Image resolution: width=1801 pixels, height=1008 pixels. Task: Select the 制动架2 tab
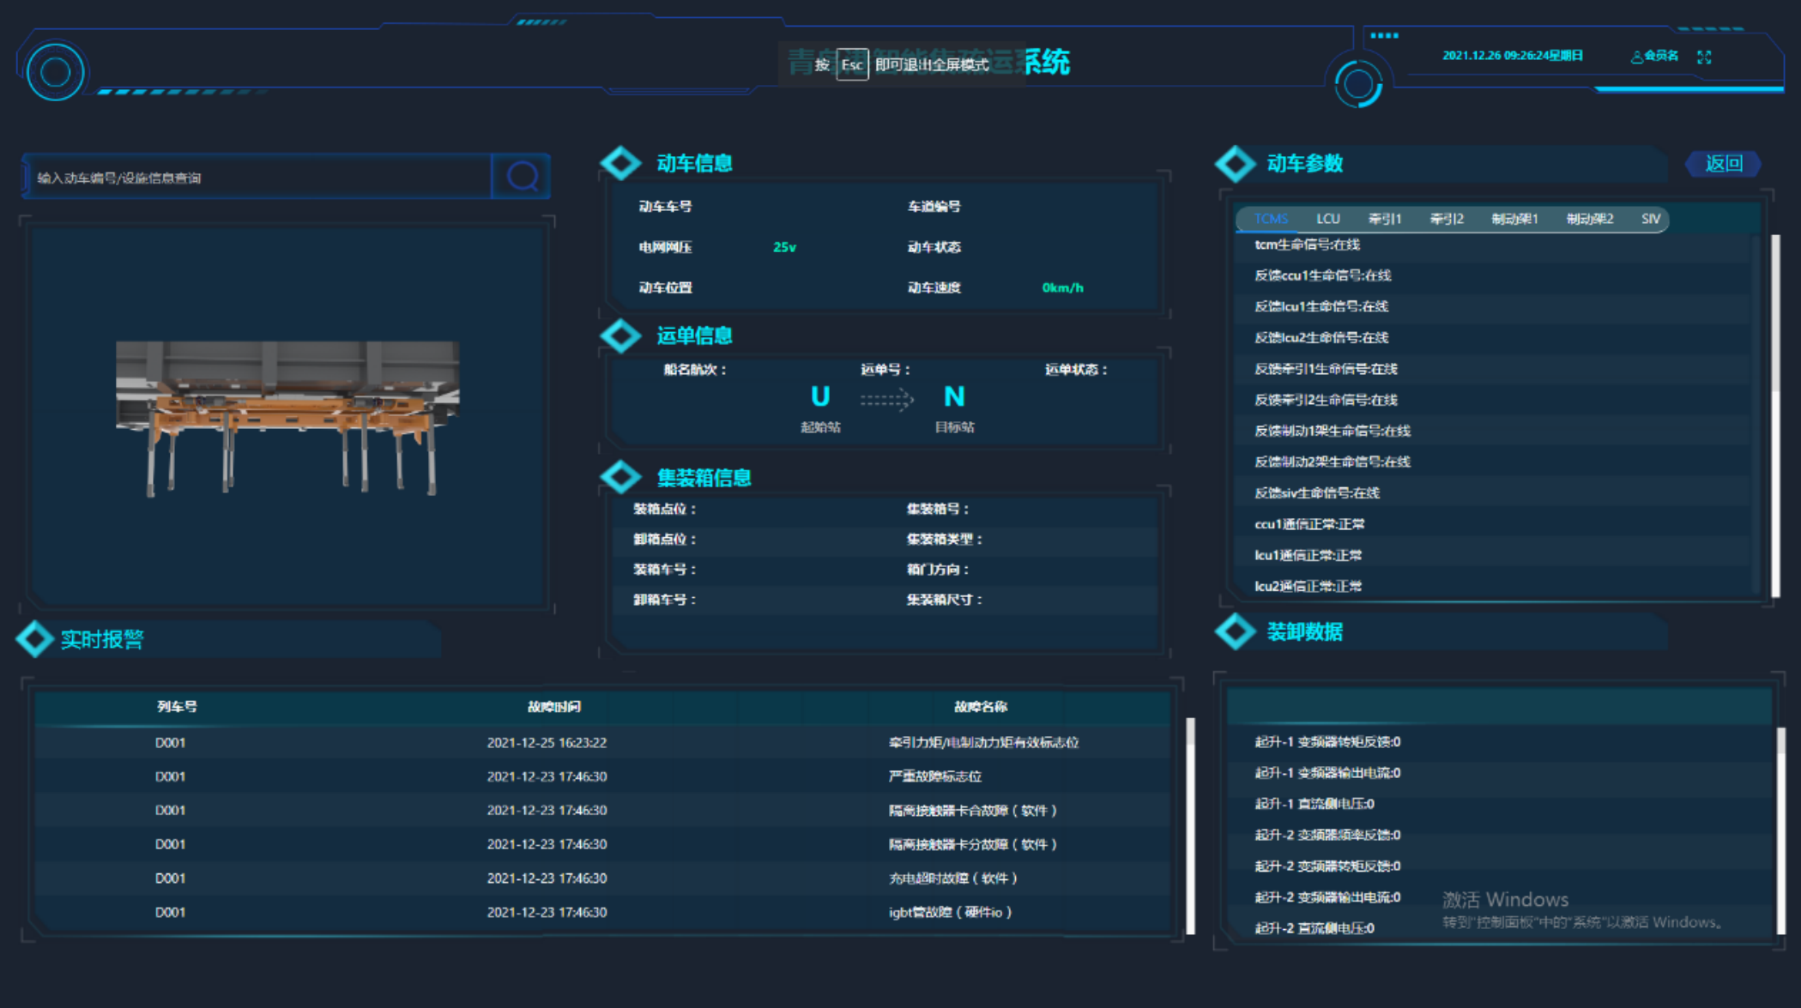(x=1589, y=220)
